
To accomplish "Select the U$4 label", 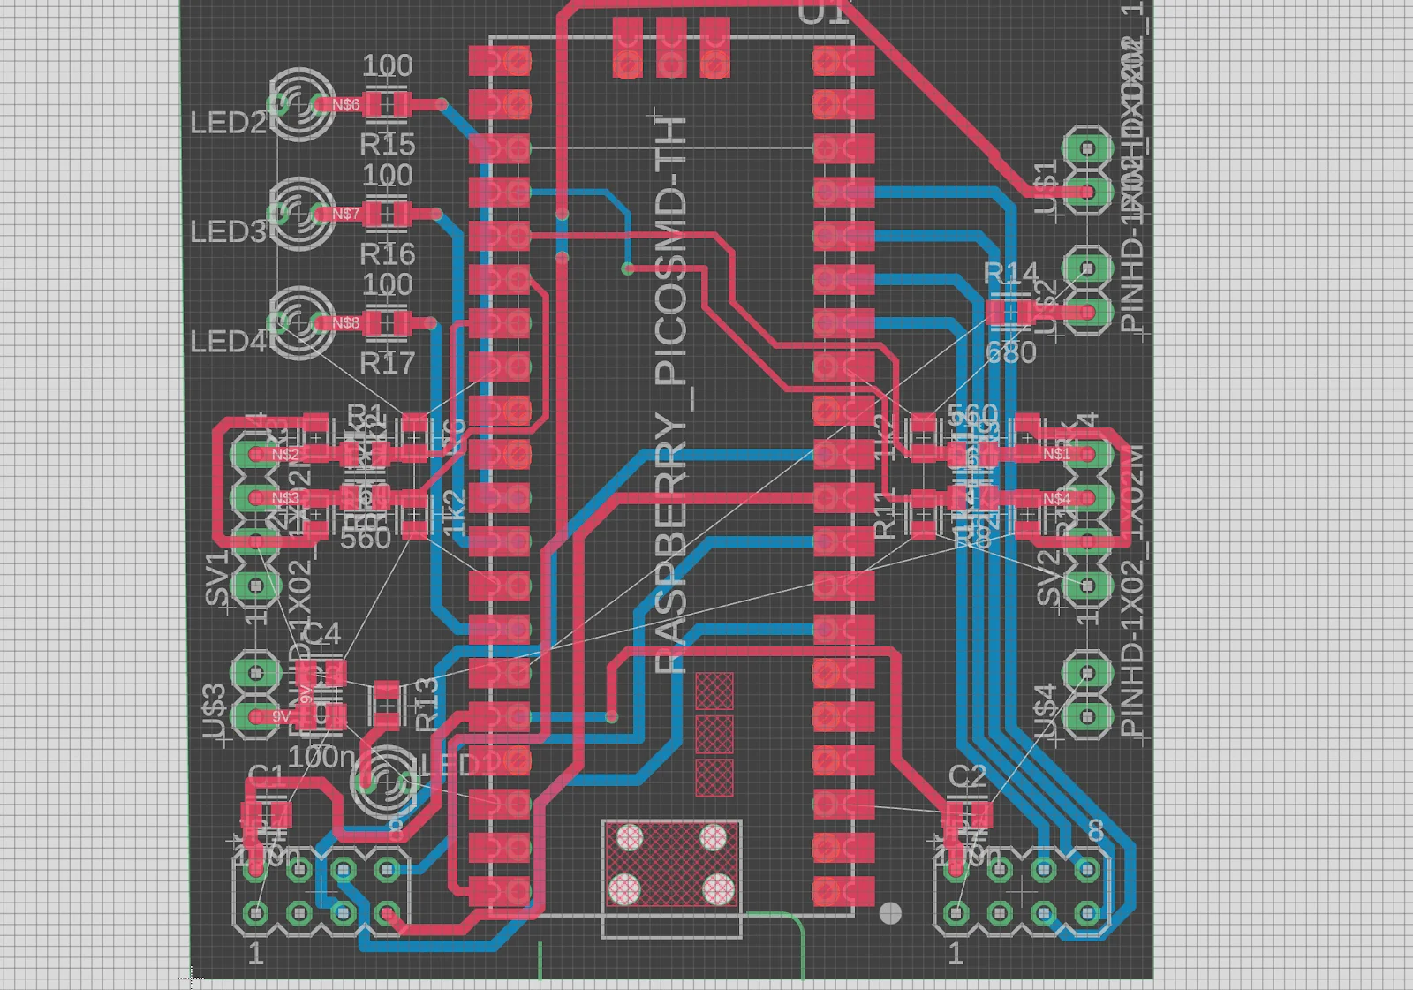I will click(1045, 712).
